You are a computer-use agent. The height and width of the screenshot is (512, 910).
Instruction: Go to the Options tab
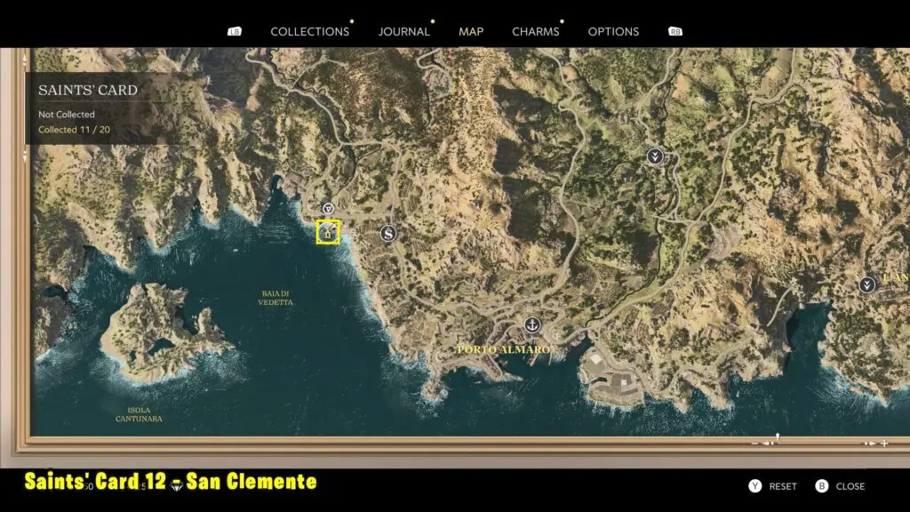coord(613,31)
